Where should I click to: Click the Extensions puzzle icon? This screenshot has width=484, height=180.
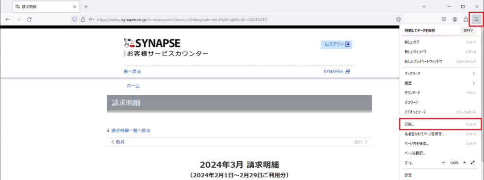[466, 19]
